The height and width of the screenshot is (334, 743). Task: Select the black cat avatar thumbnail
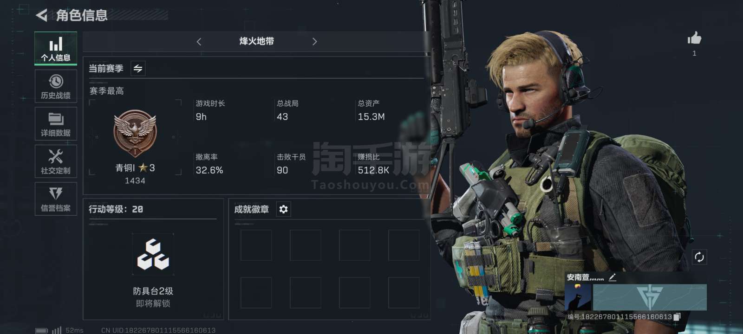578,297
